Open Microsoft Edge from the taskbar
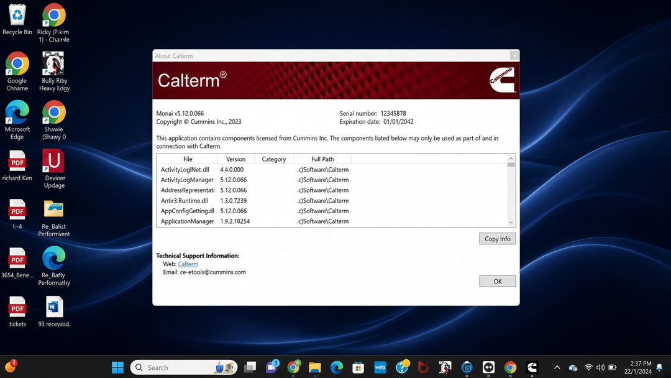Image resolution: width=671 pixels, height=378 pixels. (x=336, y=367)
